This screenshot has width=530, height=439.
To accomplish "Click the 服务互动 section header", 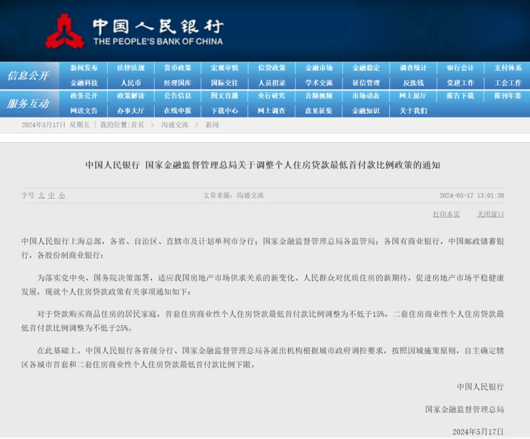I will pos(28,103).
